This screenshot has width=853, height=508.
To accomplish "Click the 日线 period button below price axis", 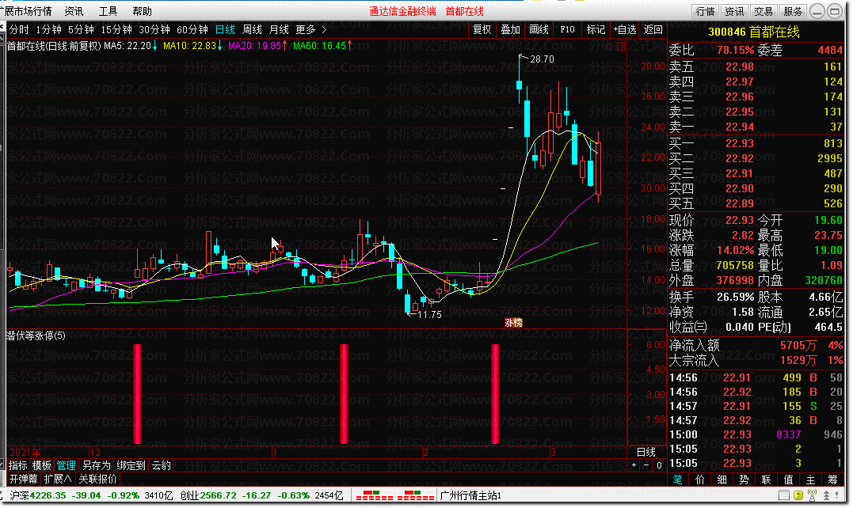I will [646, 452].
